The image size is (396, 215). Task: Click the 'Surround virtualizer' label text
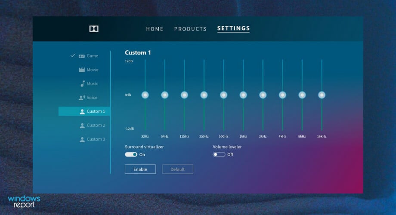[x=144, y=147]
